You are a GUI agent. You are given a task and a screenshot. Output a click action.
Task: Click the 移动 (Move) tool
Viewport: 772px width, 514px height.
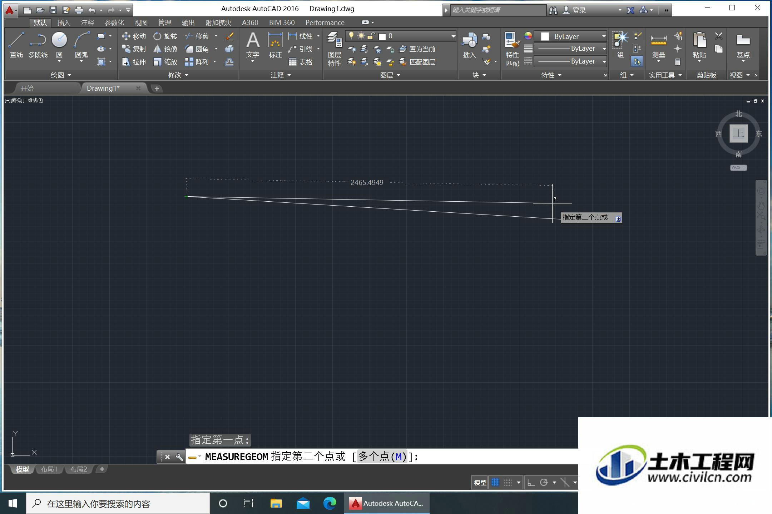pos(134,36)
